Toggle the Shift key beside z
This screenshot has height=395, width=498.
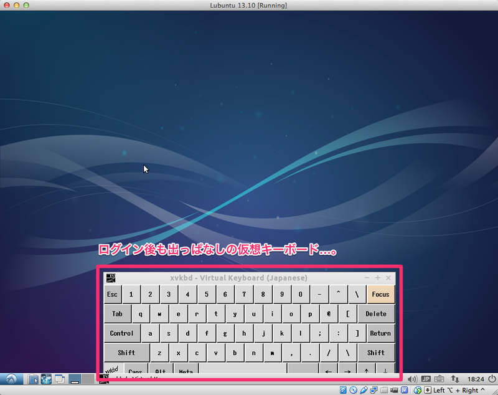tap(126, 353)
